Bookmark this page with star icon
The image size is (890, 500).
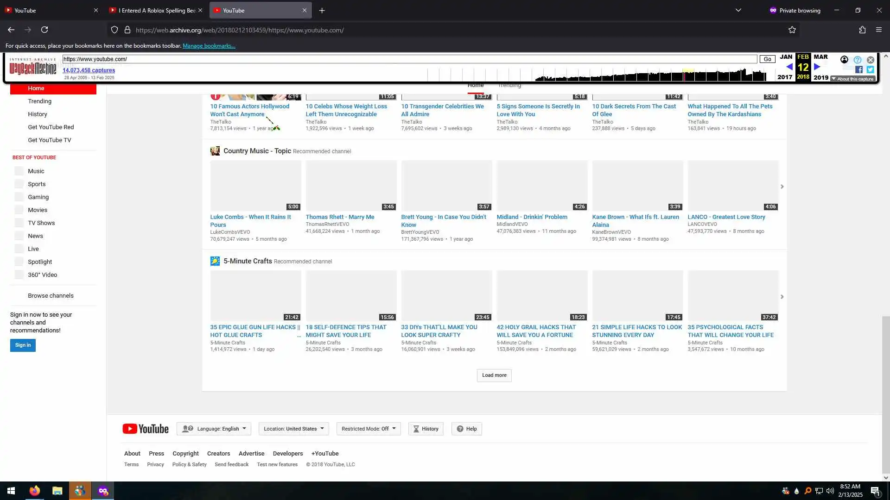792,30
